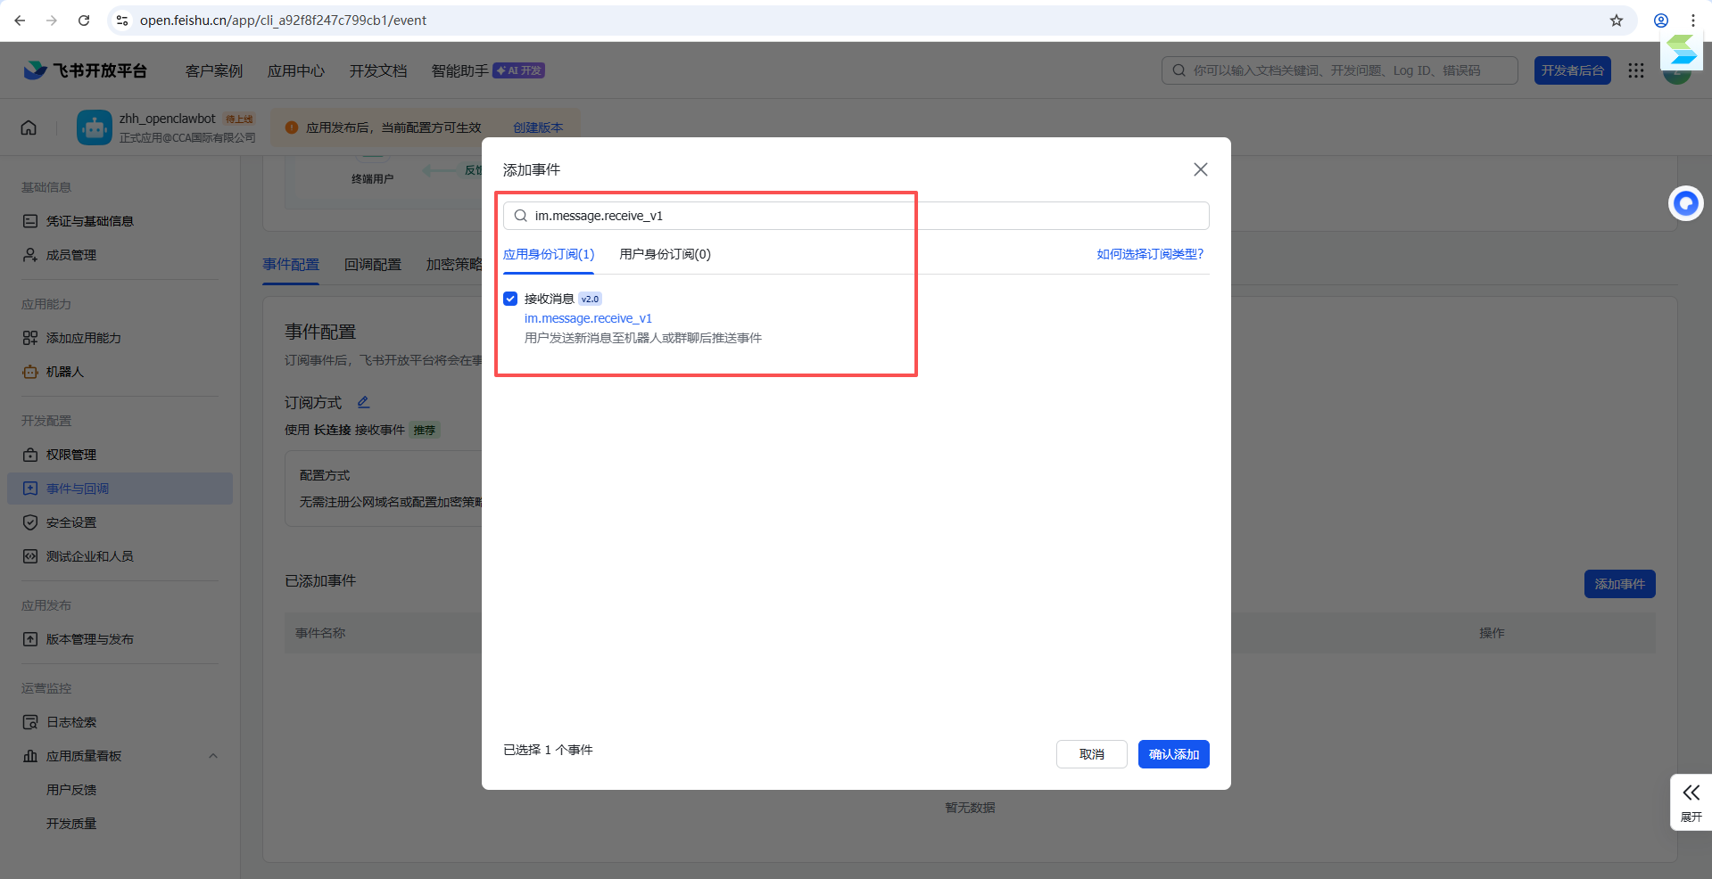This screenshot has width=1712, height=879.
Task: Click the 开发者后台 button
Action: (1572, 70)
